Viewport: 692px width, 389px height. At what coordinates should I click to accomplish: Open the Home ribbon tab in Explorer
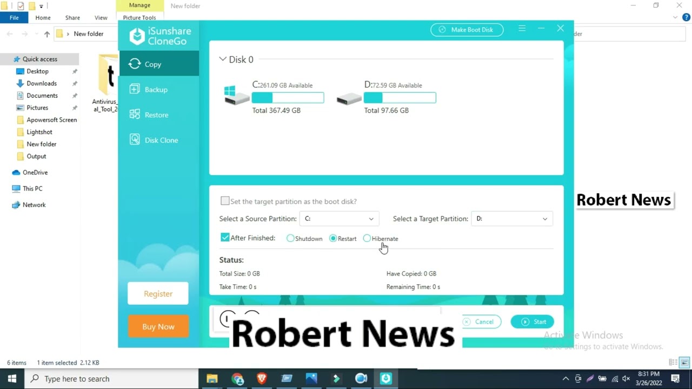43,18
